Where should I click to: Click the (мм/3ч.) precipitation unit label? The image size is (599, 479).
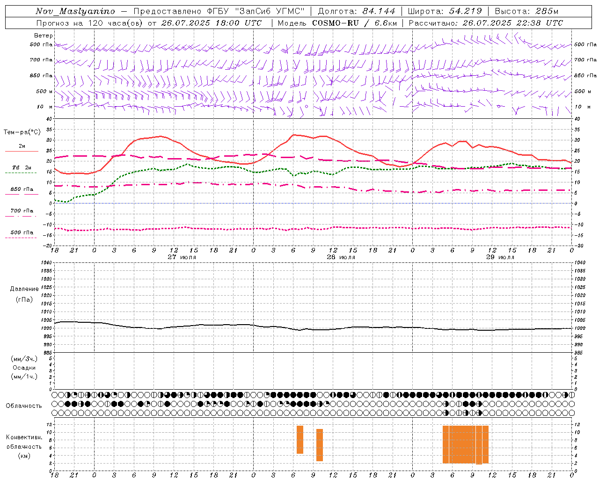coord(24,359)
